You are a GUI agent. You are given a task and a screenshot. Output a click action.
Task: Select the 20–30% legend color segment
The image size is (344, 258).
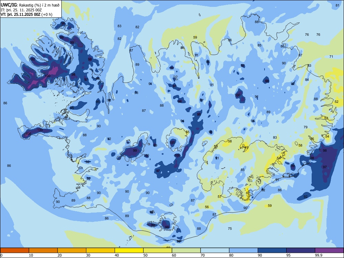tap(72, 250)
